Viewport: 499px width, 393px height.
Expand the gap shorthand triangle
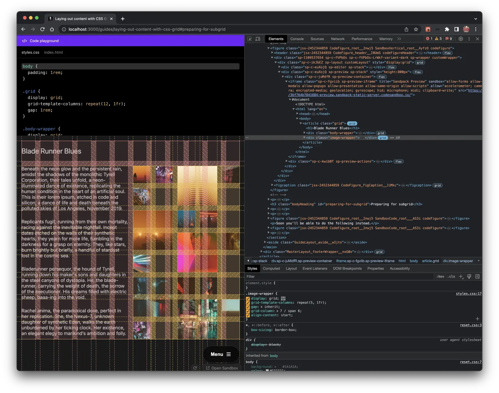pos(262,307)
